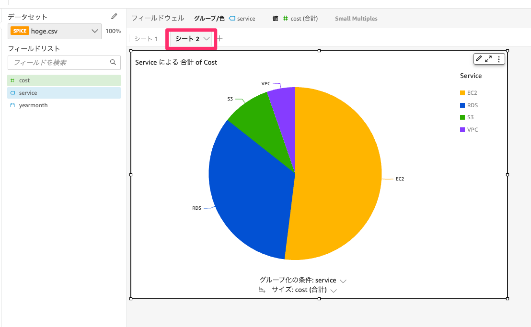Open the hoge.csv dataset dropdown
The height and width of the screenshot is (327, 531).
[95, 31]
